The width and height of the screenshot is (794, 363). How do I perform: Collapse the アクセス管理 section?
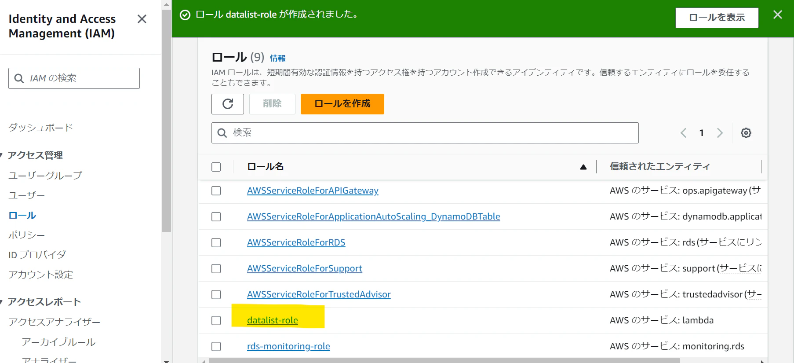pyautogui.click(x=1, y=155)
